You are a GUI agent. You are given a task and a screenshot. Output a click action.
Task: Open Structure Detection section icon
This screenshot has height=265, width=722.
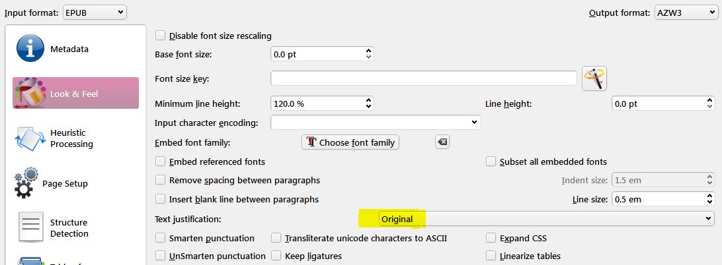tap(29, 228)
